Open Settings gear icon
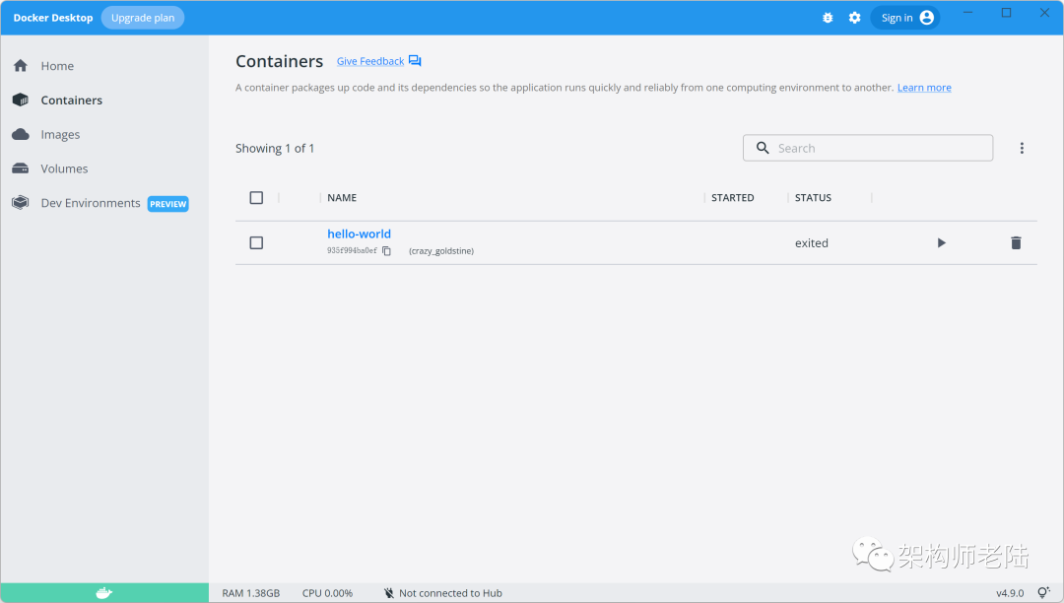 pos(854,18)
